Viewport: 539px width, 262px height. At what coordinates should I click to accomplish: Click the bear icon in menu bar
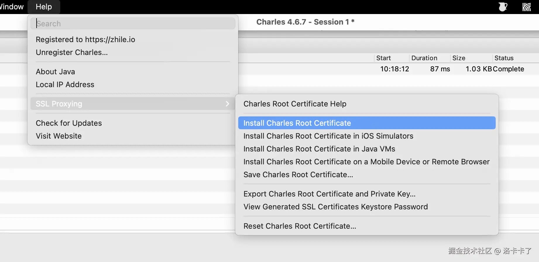pyautogui.click(x=503, y=7)
